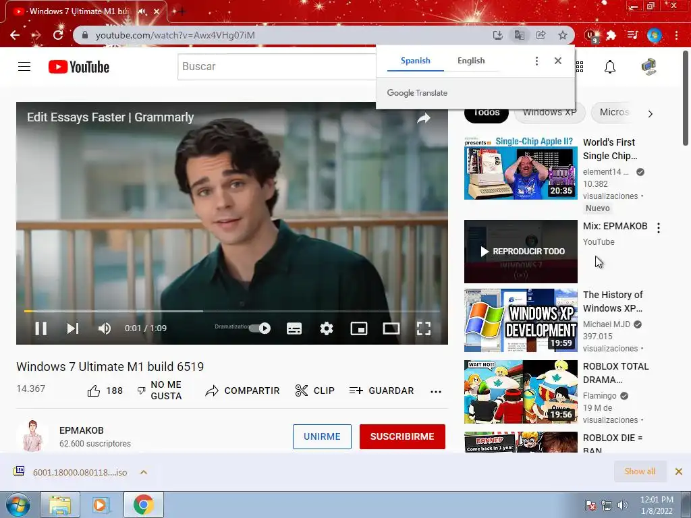Open options for Mix: EPMAKOB
Viewport: 691px width, 518px height.
pos(659,228)
